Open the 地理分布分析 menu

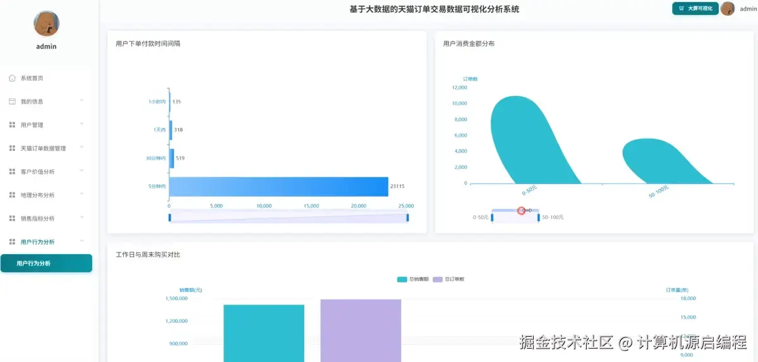[x=46, y=195]
